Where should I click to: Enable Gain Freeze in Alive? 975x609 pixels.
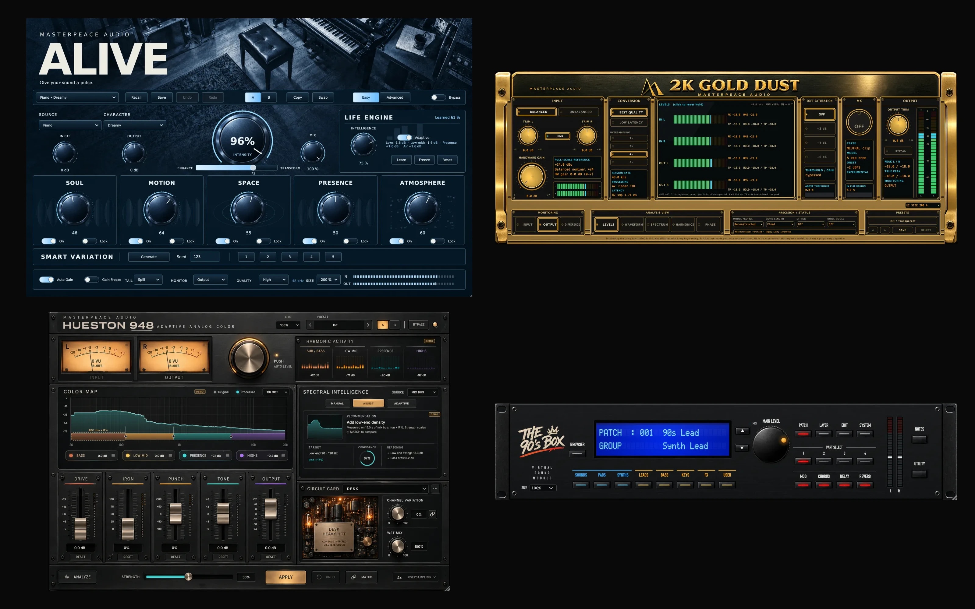click(92, 280)
